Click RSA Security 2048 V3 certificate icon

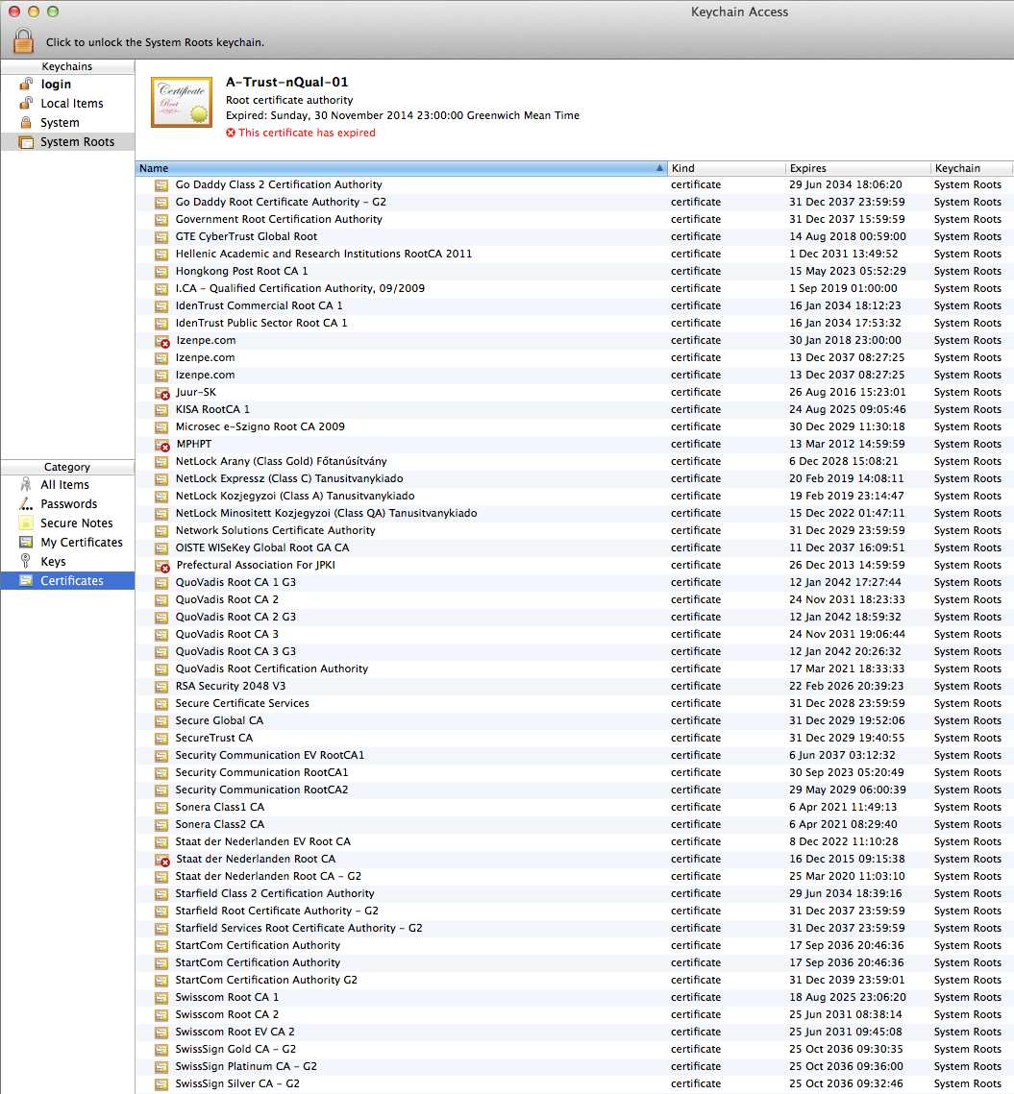(161, 687)
